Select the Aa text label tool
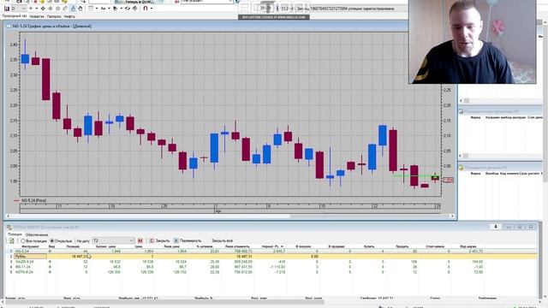548x308 pixels. point(103,9)
